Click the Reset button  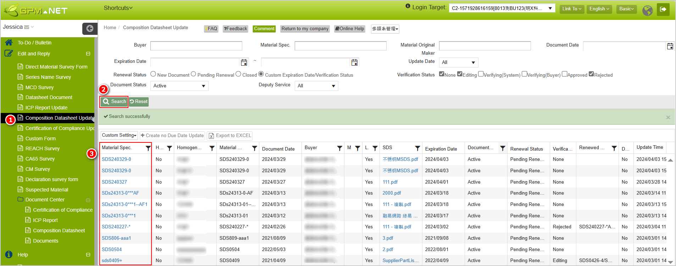click(139, 102)
